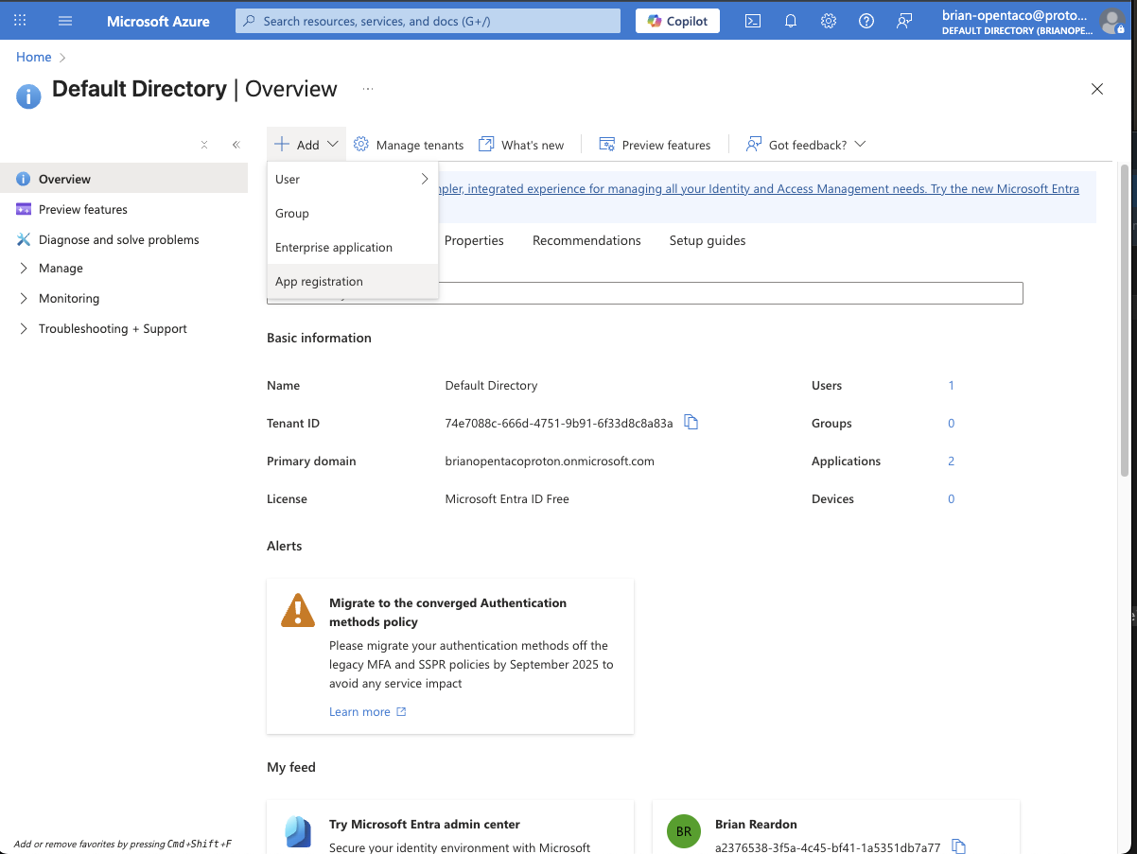Select Group from the Add menu

tap(353, 213)
